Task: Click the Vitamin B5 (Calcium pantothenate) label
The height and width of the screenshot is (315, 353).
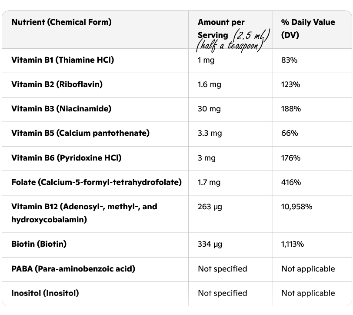Action: coord(80,133)
